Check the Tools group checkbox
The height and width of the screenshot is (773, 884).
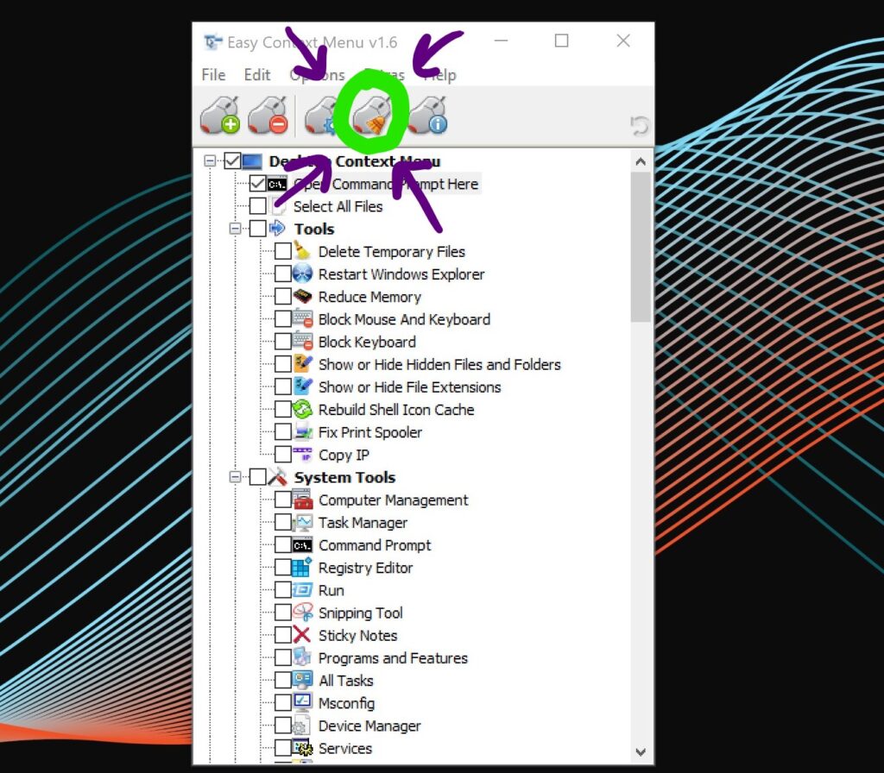(x=257, y=229)
